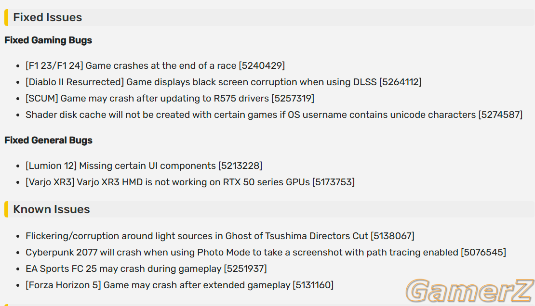Click bug ID 5131160
Viewport: 535px width, 306px height.
313,285
